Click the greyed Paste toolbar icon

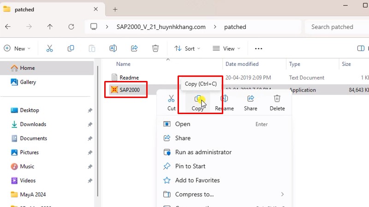click(x=92, y=48)
